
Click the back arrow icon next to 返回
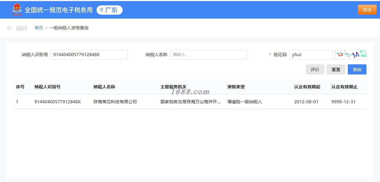point(10,28)
